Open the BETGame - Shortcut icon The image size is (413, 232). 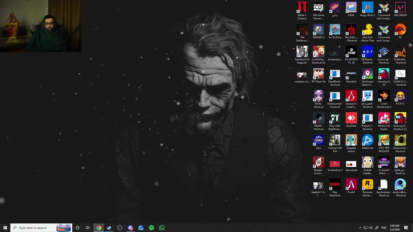(368, 55)
